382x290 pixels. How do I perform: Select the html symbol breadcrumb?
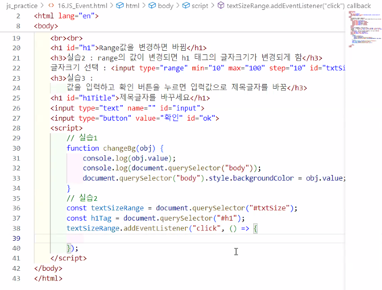point(133,6)
